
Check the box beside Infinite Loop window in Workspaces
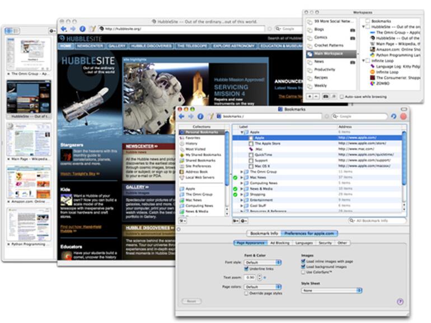[x=368, y=61]
